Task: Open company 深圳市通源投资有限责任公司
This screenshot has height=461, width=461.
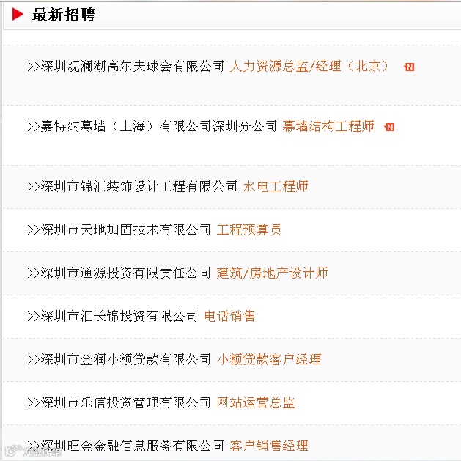Action: (126, 273)
